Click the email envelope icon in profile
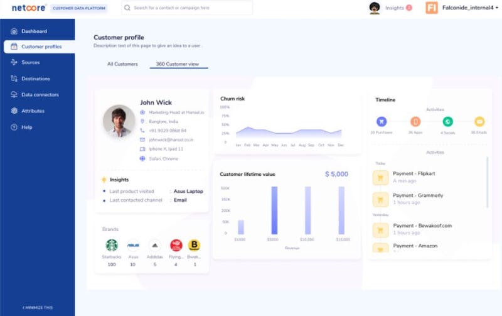Screen dimensions: 502x316 [142, 139]
